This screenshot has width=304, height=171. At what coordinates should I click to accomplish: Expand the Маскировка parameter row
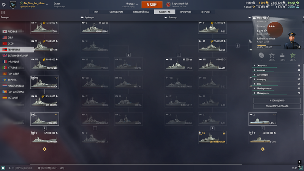(277, 93)
